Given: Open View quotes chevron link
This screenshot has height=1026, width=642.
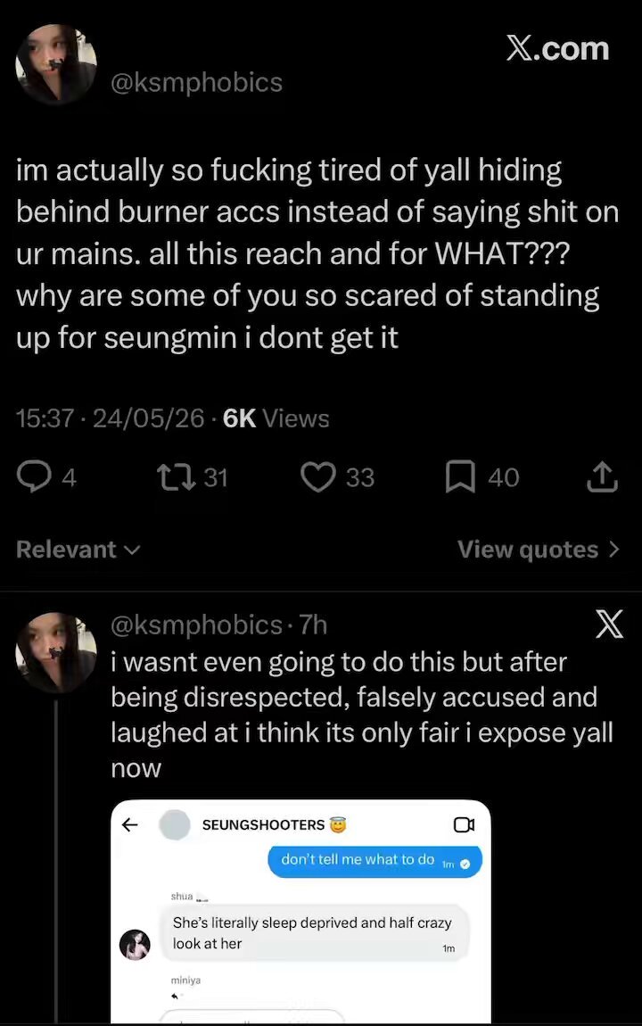Looking at the screenshot, I should (x=538, y=550).
